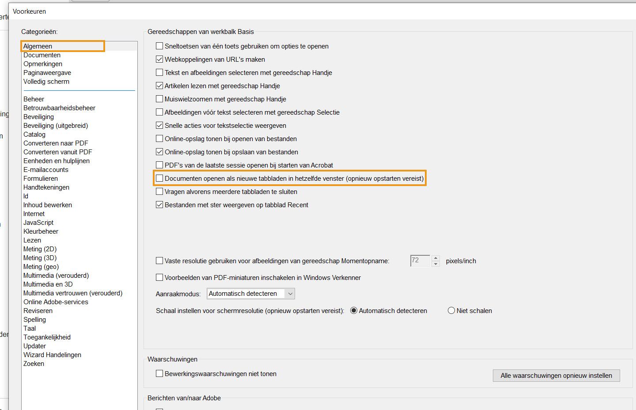Image resolution: width=636 pixels, height=410 pixels.
Task: Click the pixels/inch value field
Action: point(420,261)
